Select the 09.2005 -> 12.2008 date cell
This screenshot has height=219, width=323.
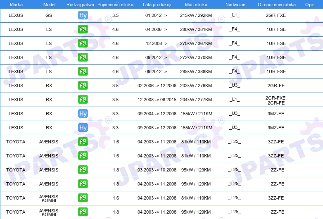(x=157, y=128)
